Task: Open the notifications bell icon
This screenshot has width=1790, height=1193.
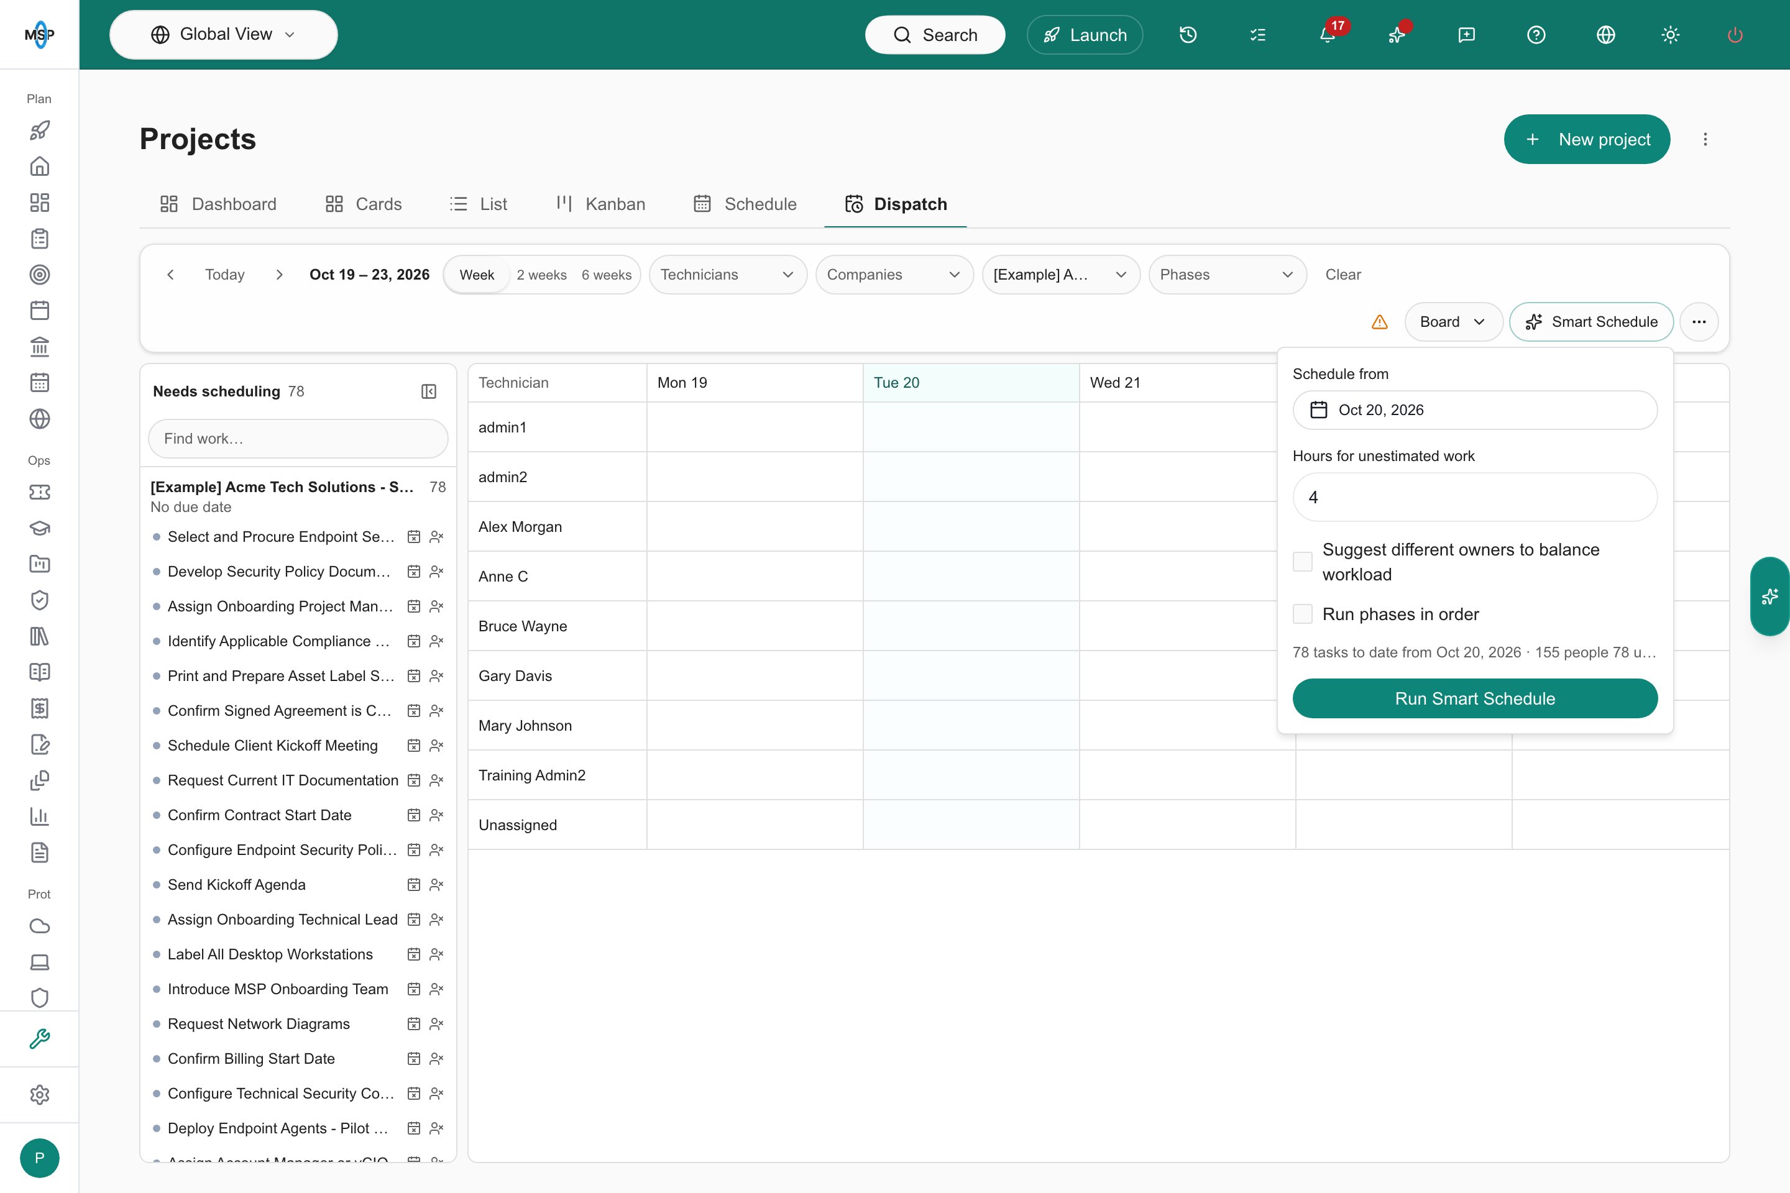Action: coord(1328,35)
